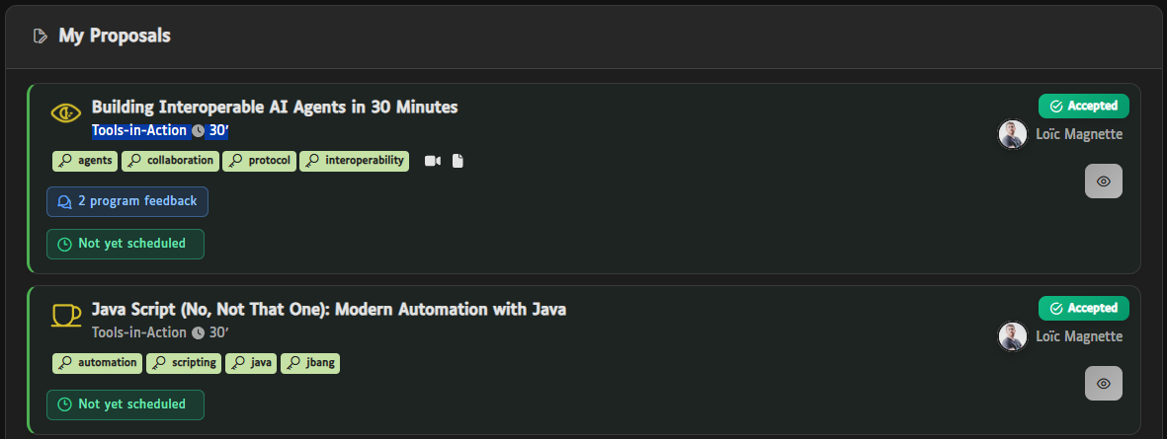Click the video camera icon on first proposal
Screen dimensions: 1167x439
click(x=432, y=161)
